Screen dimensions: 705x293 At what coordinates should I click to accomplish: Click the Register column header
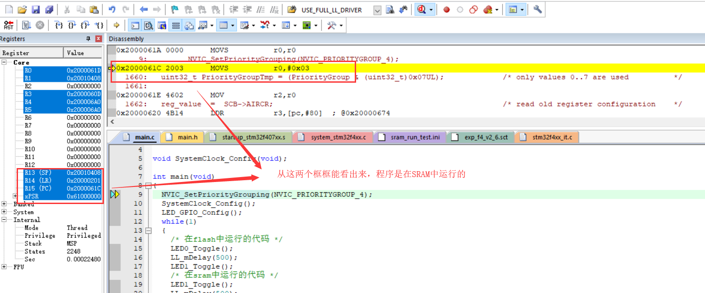pyautogui.click(x=32, y=53)
